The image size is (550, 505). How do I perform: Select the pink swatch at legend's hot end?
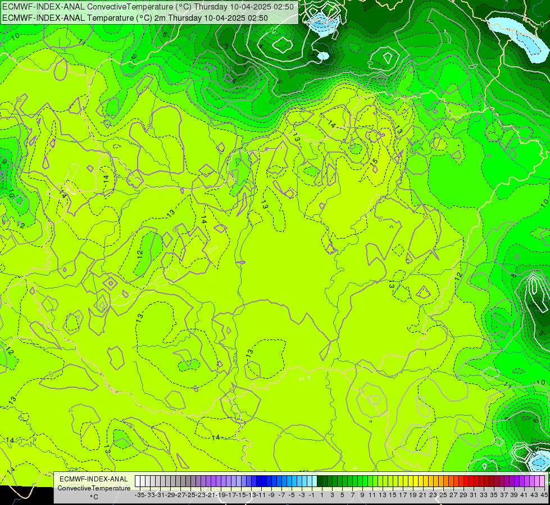click(542, 481)
